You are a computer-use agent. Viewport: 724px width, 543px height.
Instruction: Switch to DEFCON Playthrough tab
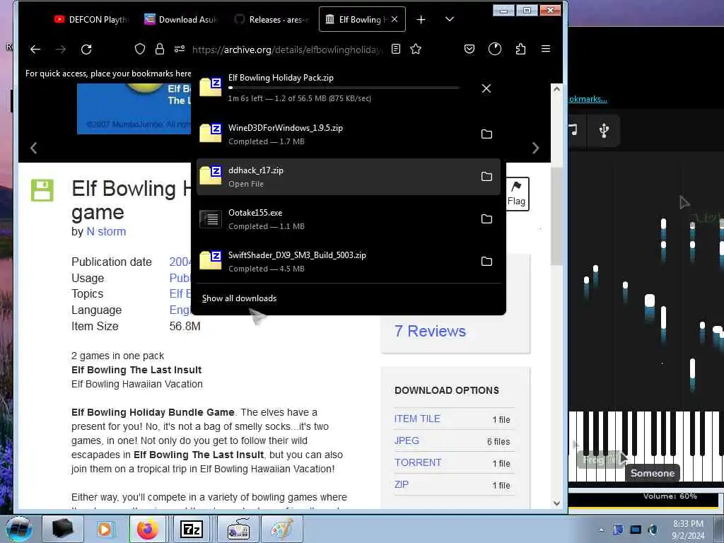click(x=90, y=19)
